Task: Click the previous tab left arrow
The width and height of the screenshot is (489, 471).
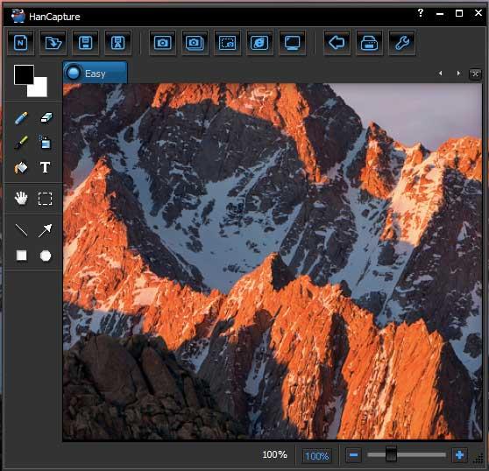Action: pos(440,74)
